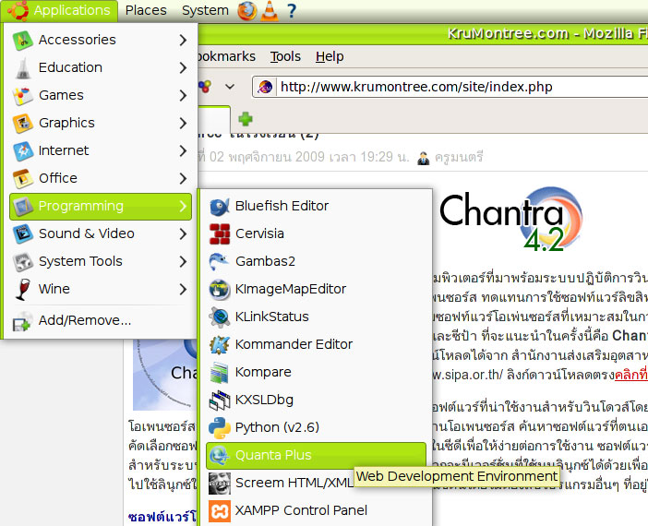Click the Games category icon
648x526 pixels.
23,95
